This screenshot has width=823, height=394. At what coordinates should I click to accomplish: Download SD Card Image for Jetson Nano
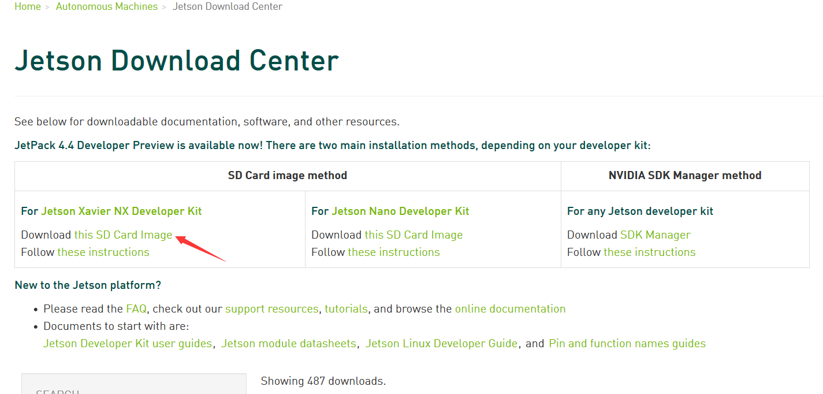(414, 235)
